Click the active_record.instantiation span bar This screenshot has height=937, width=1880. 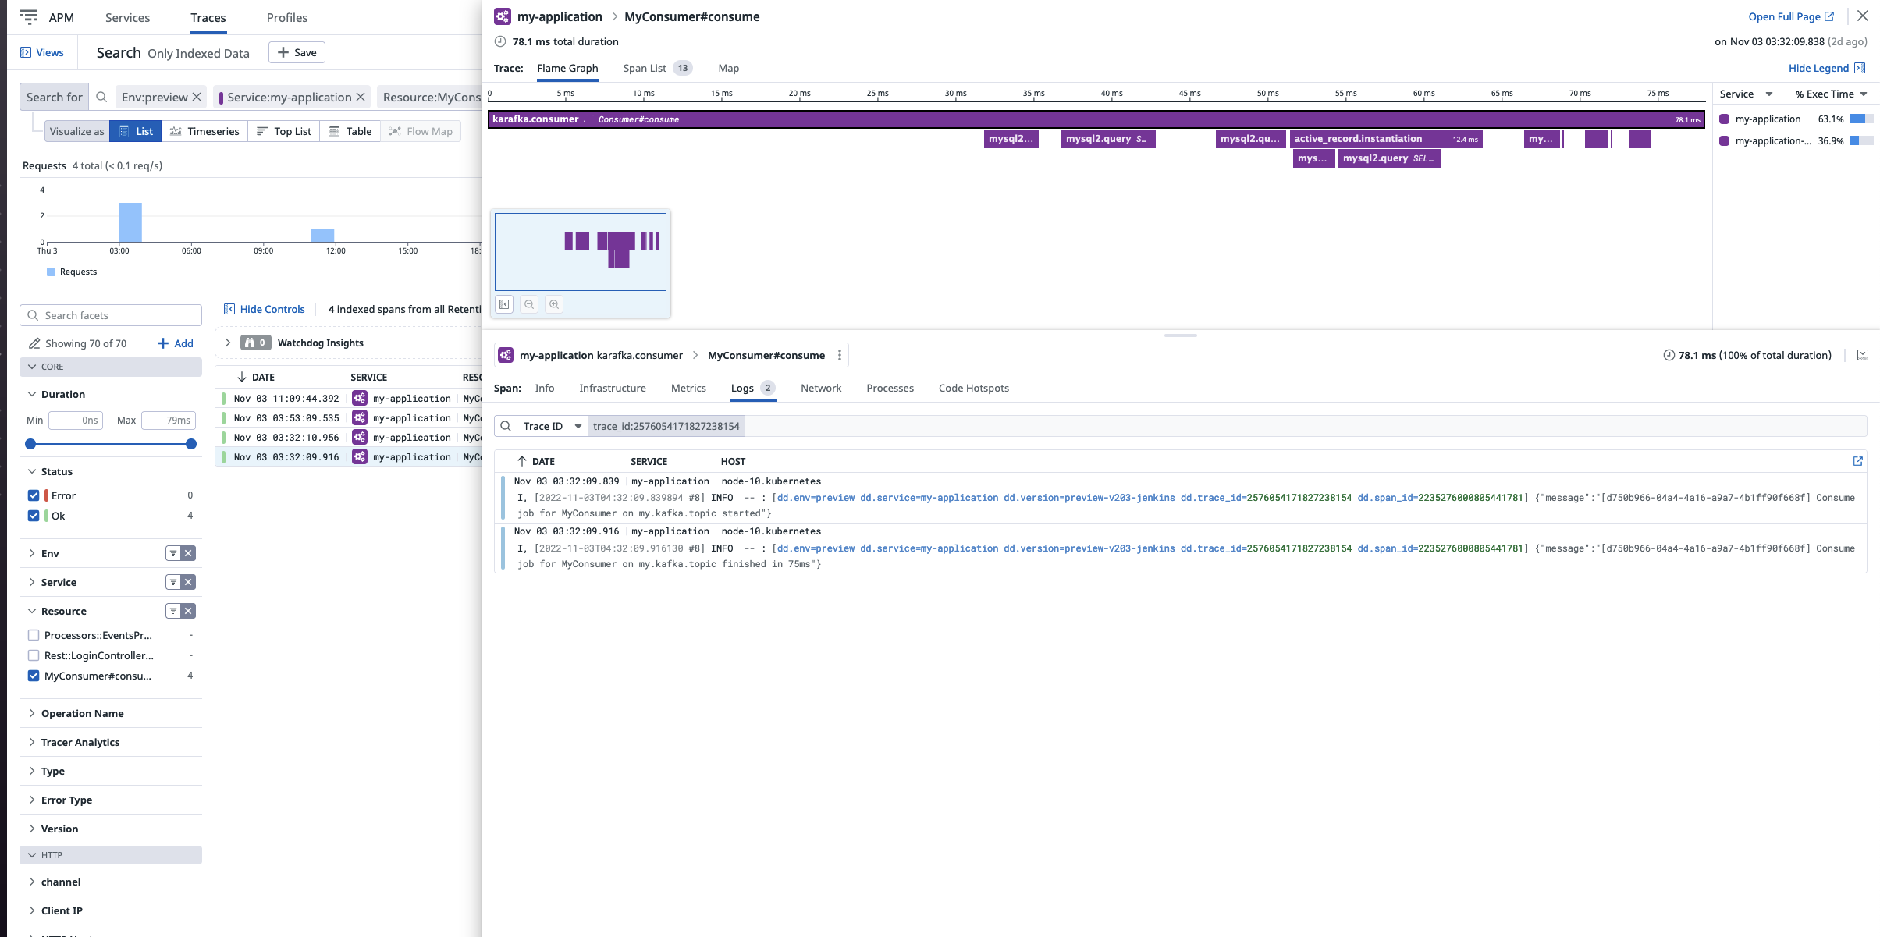[1386, 139]
